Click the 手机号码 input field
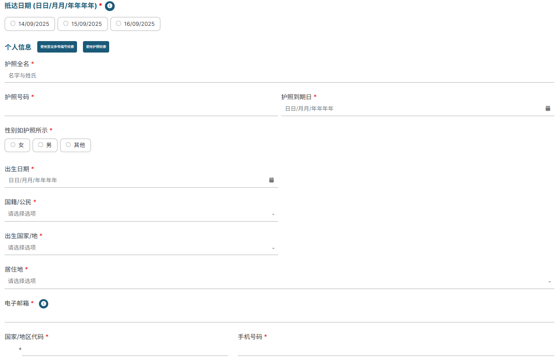The height and width of the screenshot is (361, 559). pos(396,349)
